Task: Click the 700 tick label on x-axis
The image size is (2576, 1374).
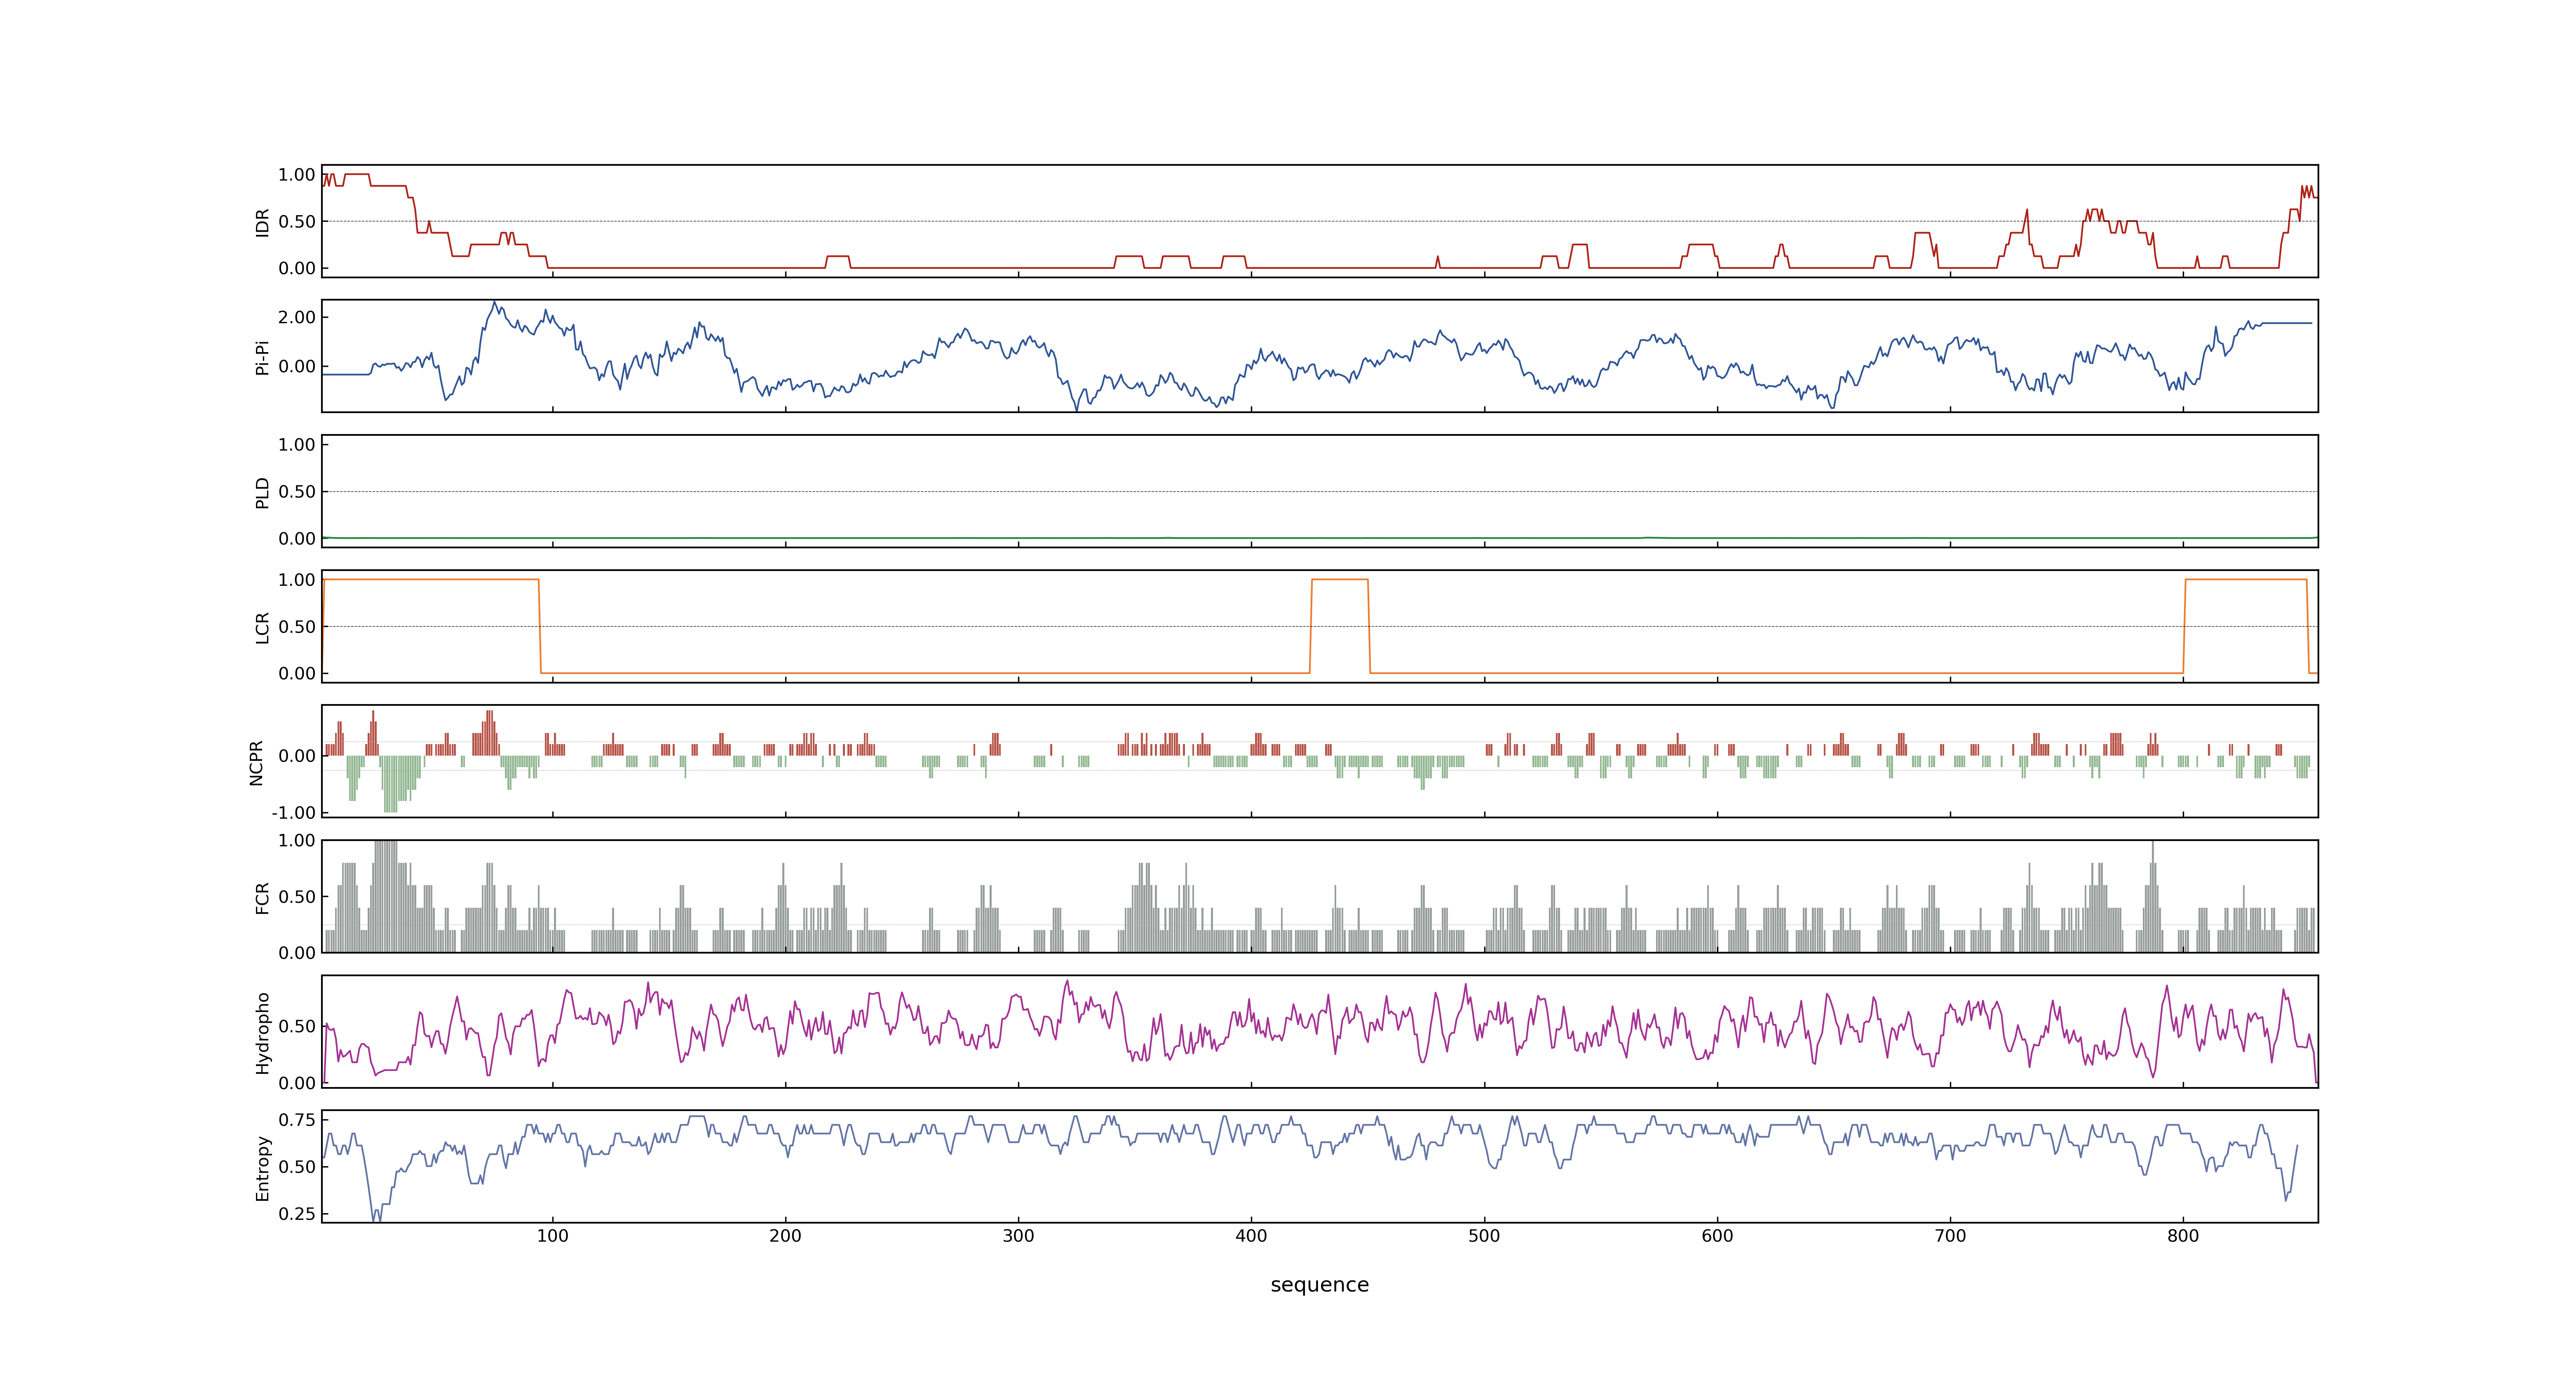Action: pos(1950,1236)
